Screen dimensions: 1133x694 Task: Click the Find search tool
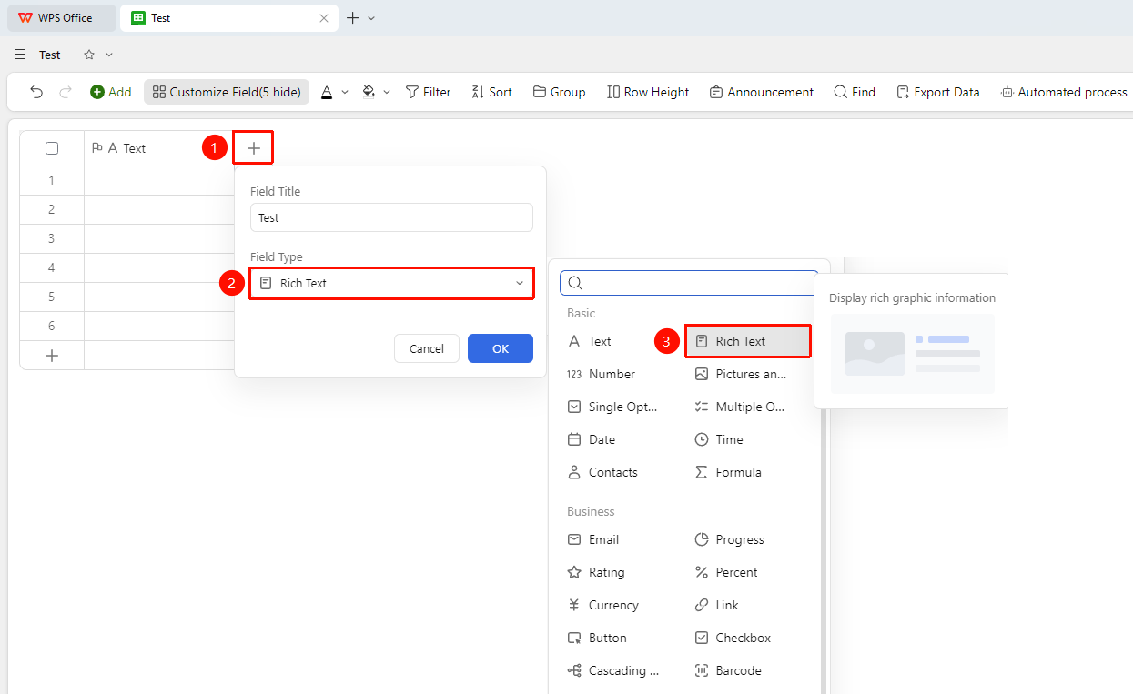(855, 92)
